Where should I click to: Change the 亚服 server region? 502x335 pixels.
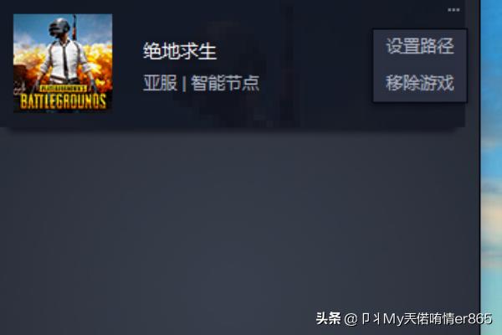tap(160, 83)
